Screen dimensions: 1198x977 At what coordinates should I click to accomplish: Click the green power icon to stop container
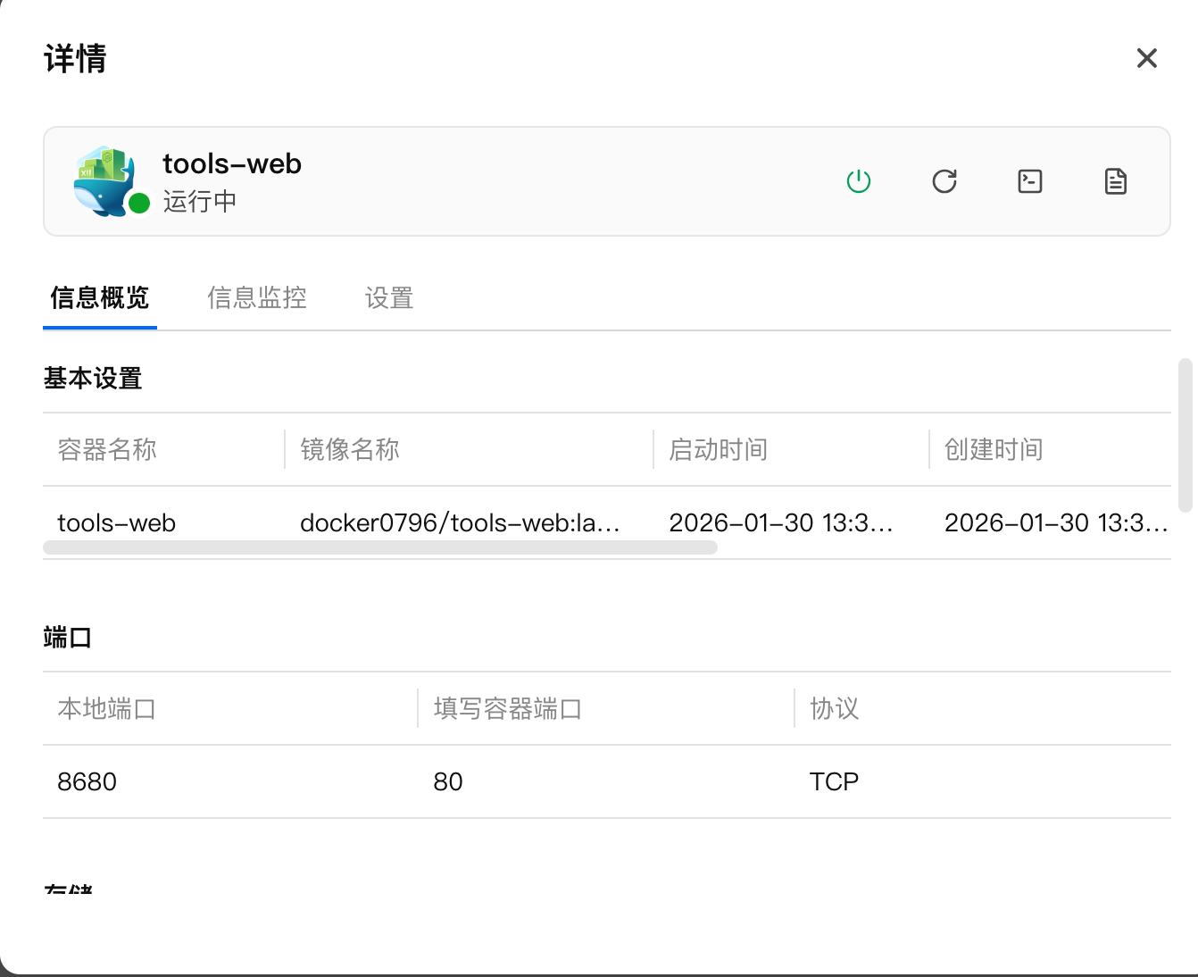point(858,181)
